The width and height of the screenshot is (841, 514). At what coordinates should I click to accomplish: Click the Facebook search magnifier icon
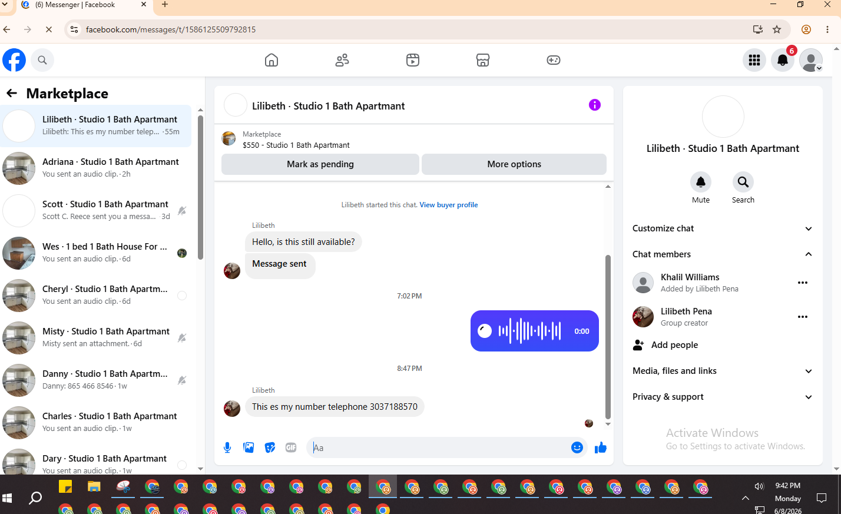42,60
